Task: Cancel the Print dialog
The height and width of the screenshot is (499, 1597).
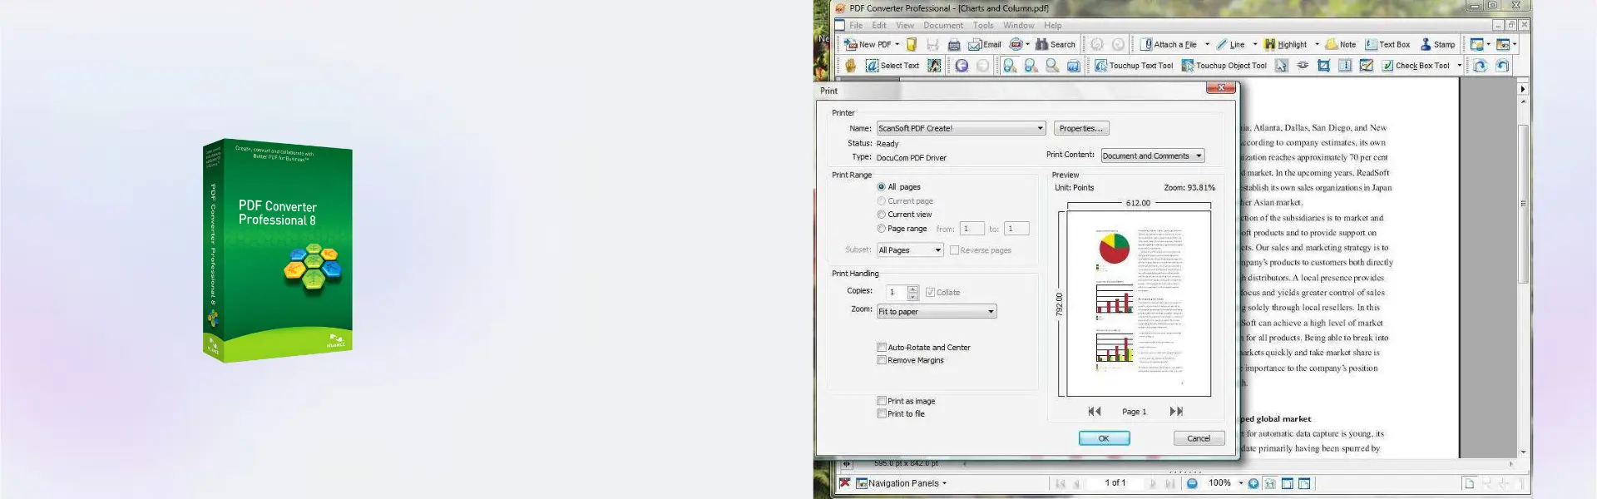Action: click(x=1199, y=438)
